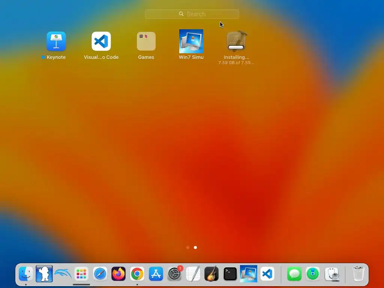Image resolution: width=384 pixels, height=288 pixels.
Task: Launch Firefox from the Dock
Action: tap(118, 273)
